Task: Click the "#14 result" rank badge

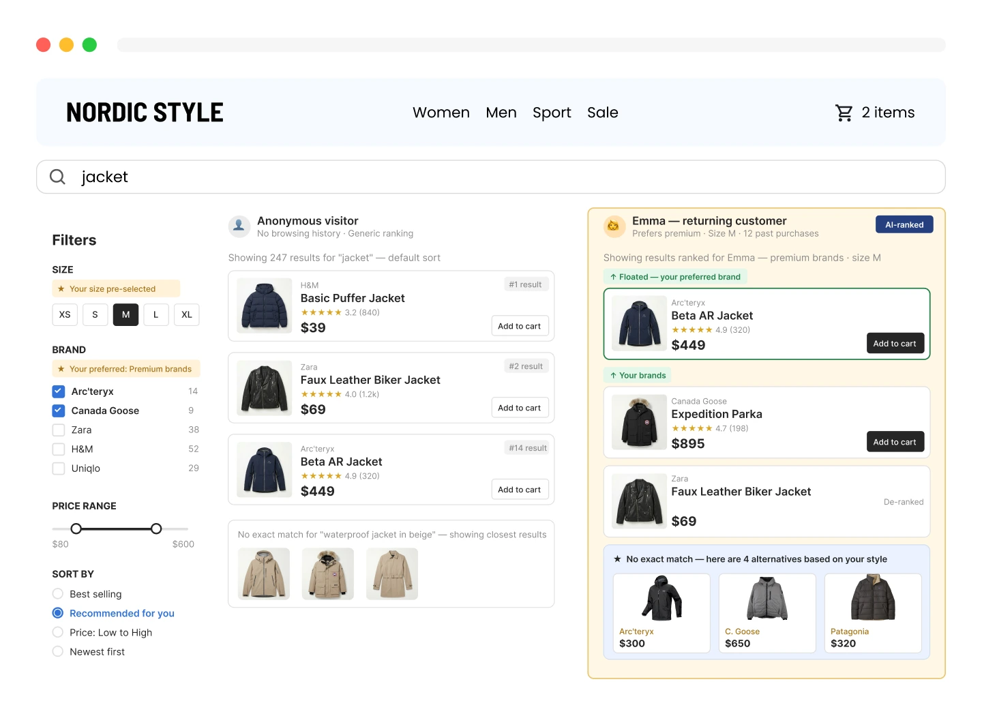Action: (x=528, y=448)
